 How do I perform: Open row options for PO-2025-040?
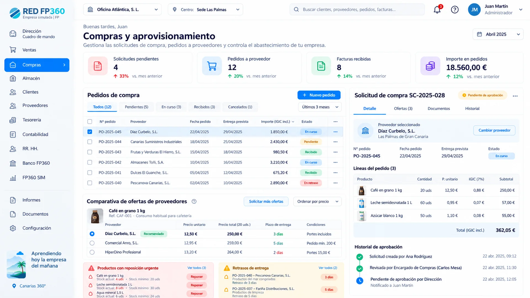tap(335, 183)
